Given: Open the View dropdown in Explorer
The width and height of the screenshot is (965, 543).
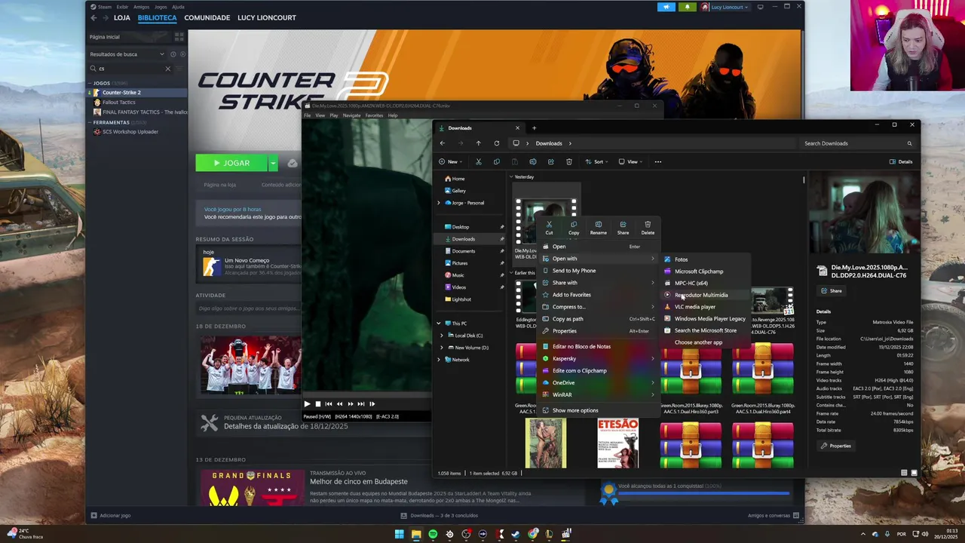Looking at the screenshot, I should (631, 161).
